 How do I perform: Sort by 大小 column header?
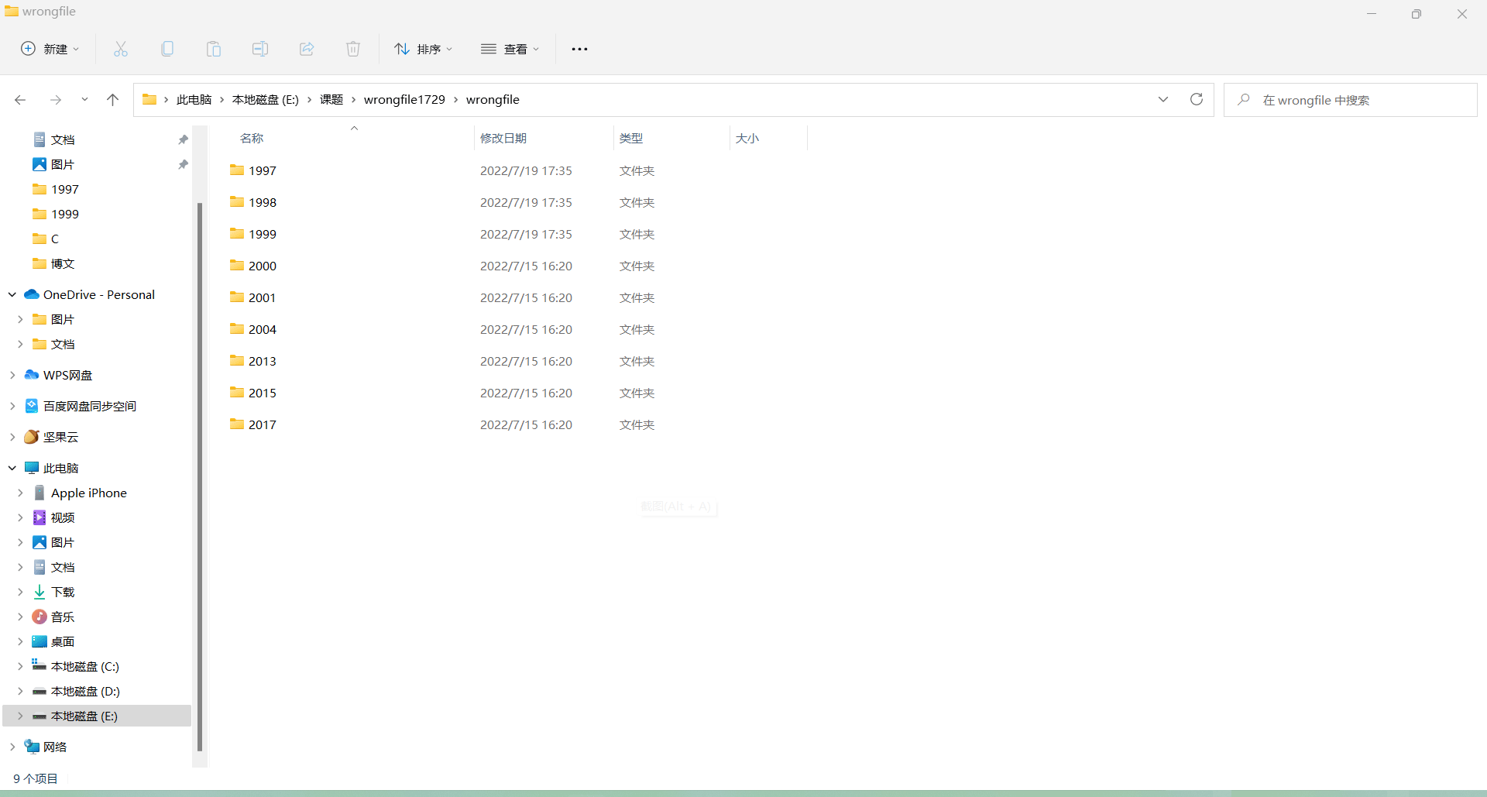(747, 138)
